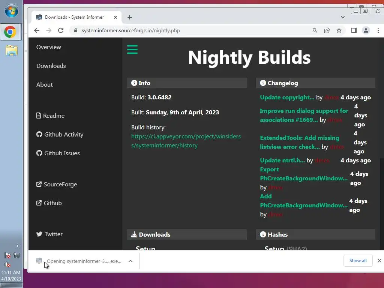The height and width of the screenshot is (288, 384).
Task: Open the Update ntrtl.h changelog entry
Action: click(282, 160)
